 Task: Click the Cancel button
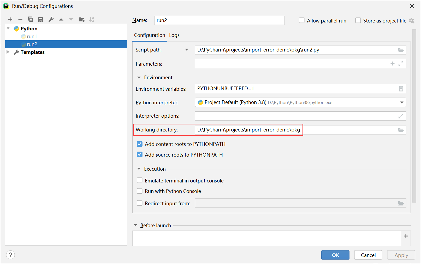tap(368, 255)
